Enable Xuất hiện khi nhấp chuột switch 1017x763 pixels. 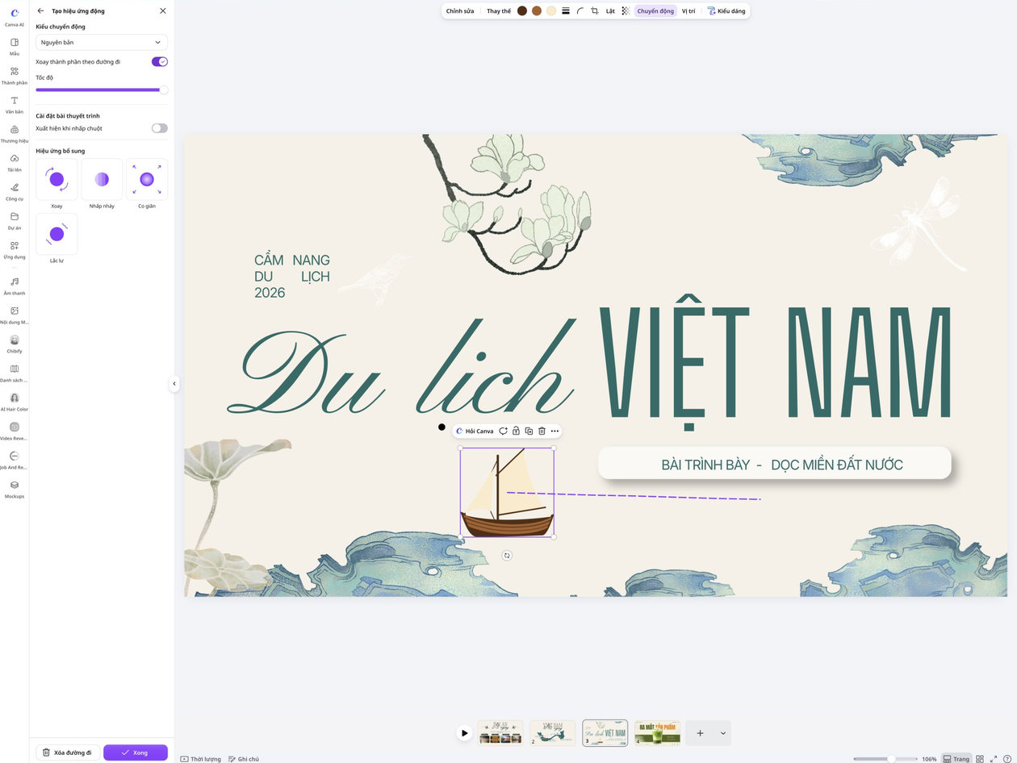160,128
